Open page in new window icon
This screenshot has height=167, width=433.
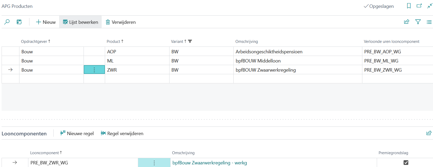[x=419, y=6]
